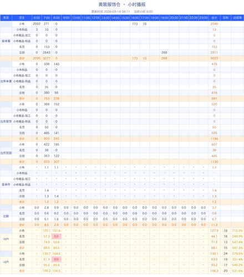This screenshot has height=277, width=244.
Task: Click the value 338 cell
Action: [47, 64]
